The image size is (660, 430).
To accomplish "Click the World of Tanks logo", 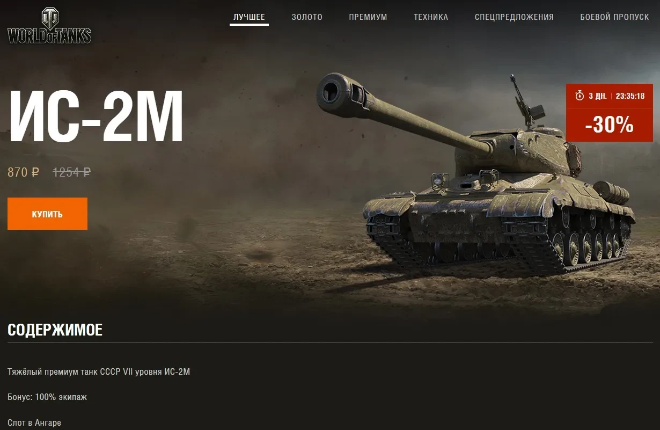I will point(49,25).
